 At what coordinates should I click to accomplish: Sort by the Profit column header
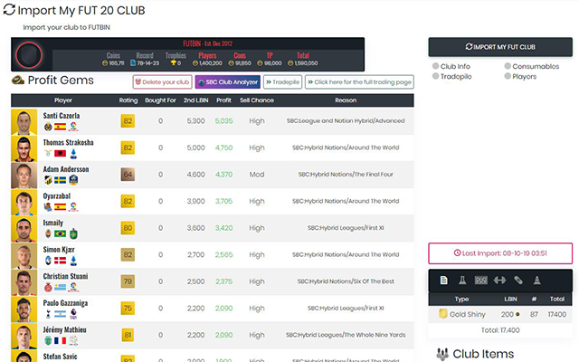[223, 100]
